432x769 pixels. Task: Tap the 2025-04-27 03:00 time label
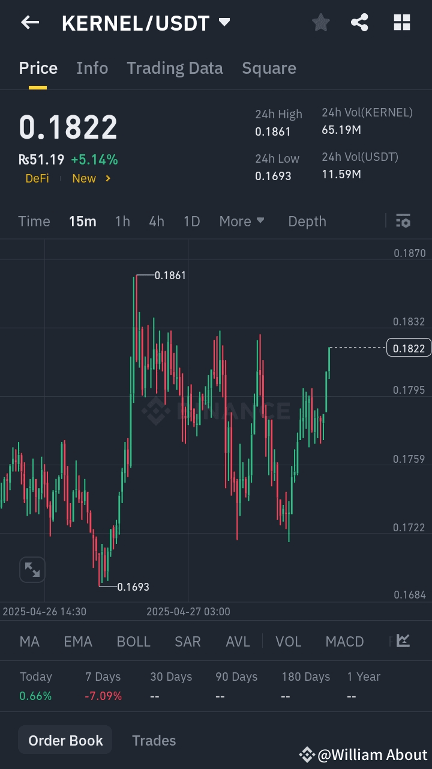click(188, 612)
